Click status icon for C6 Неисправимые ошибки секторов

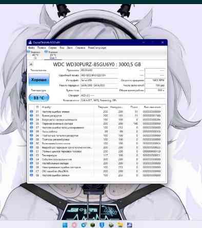pos(31,167)
